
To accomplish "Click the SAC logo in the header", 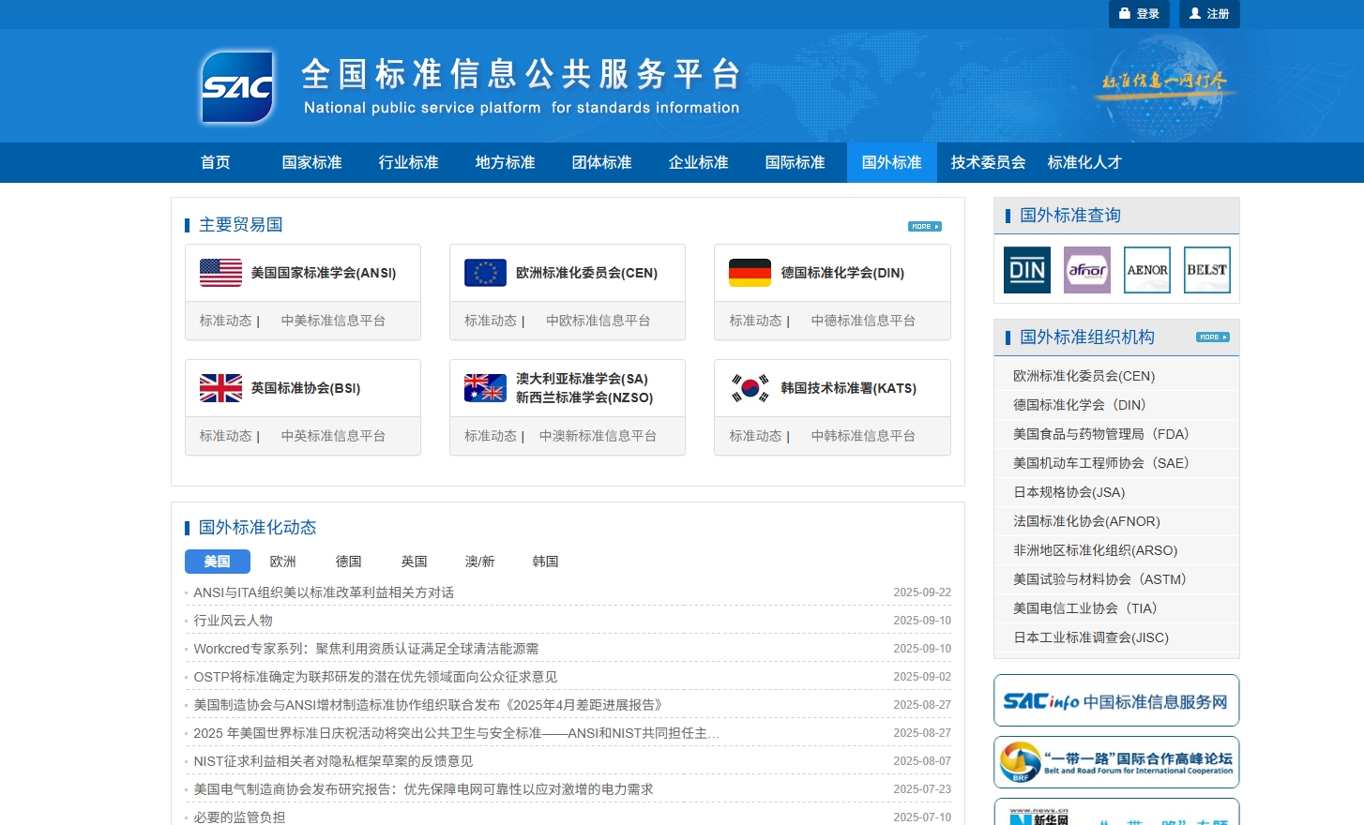I will tap(238, 86).
